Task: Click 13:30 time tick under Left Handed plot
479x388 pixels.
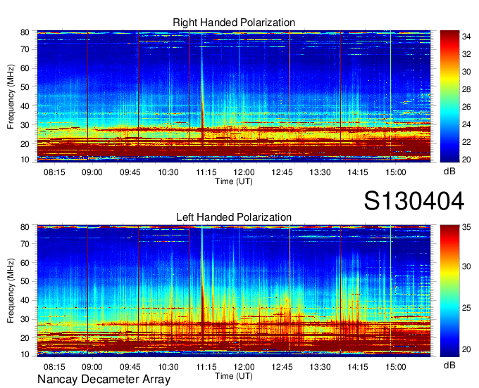Action: click(320, 367)
